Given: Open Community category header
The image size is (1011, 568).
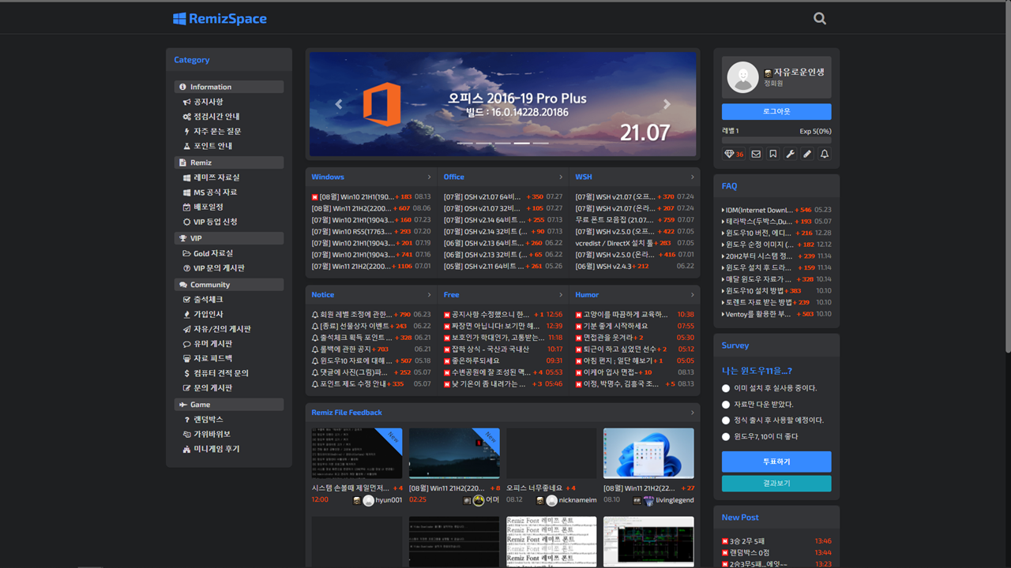Looking at the screenshot, I should (x=229, y=285).
